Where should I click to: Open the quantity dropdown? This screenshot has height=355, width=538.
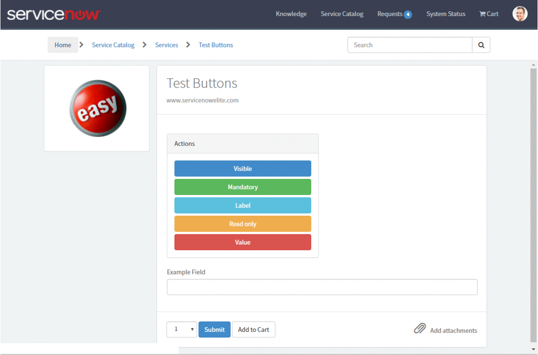(182, 329)
